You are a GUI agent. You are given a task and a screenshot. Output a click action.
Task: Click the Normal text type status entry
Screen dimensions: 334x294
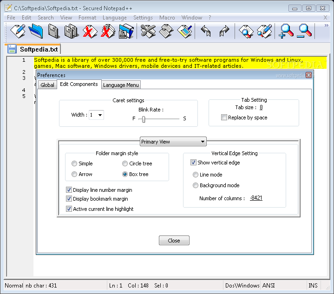click(x=14, y=286)
